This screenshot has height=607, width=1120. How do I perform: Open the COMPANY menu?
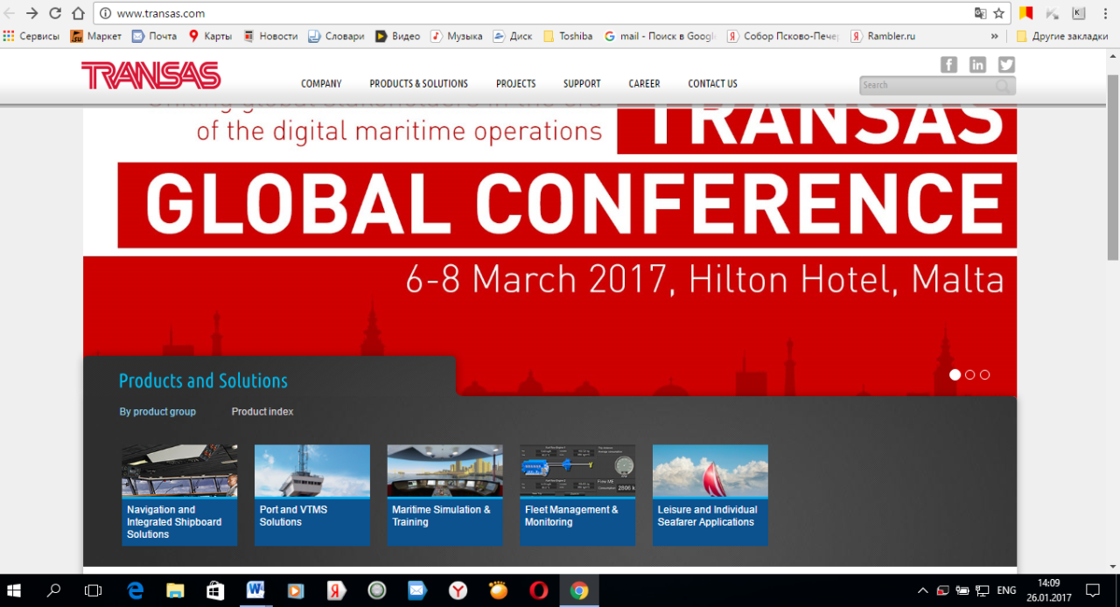coord(321,84)
